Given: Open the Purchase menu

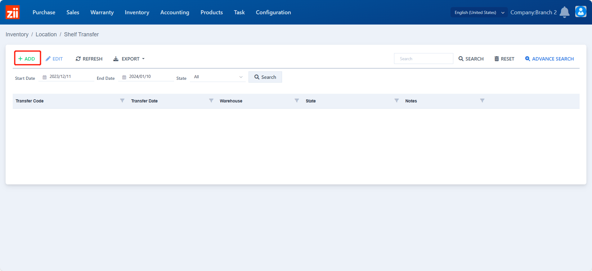Looking at the screenshot, I should tap(44, 12).
